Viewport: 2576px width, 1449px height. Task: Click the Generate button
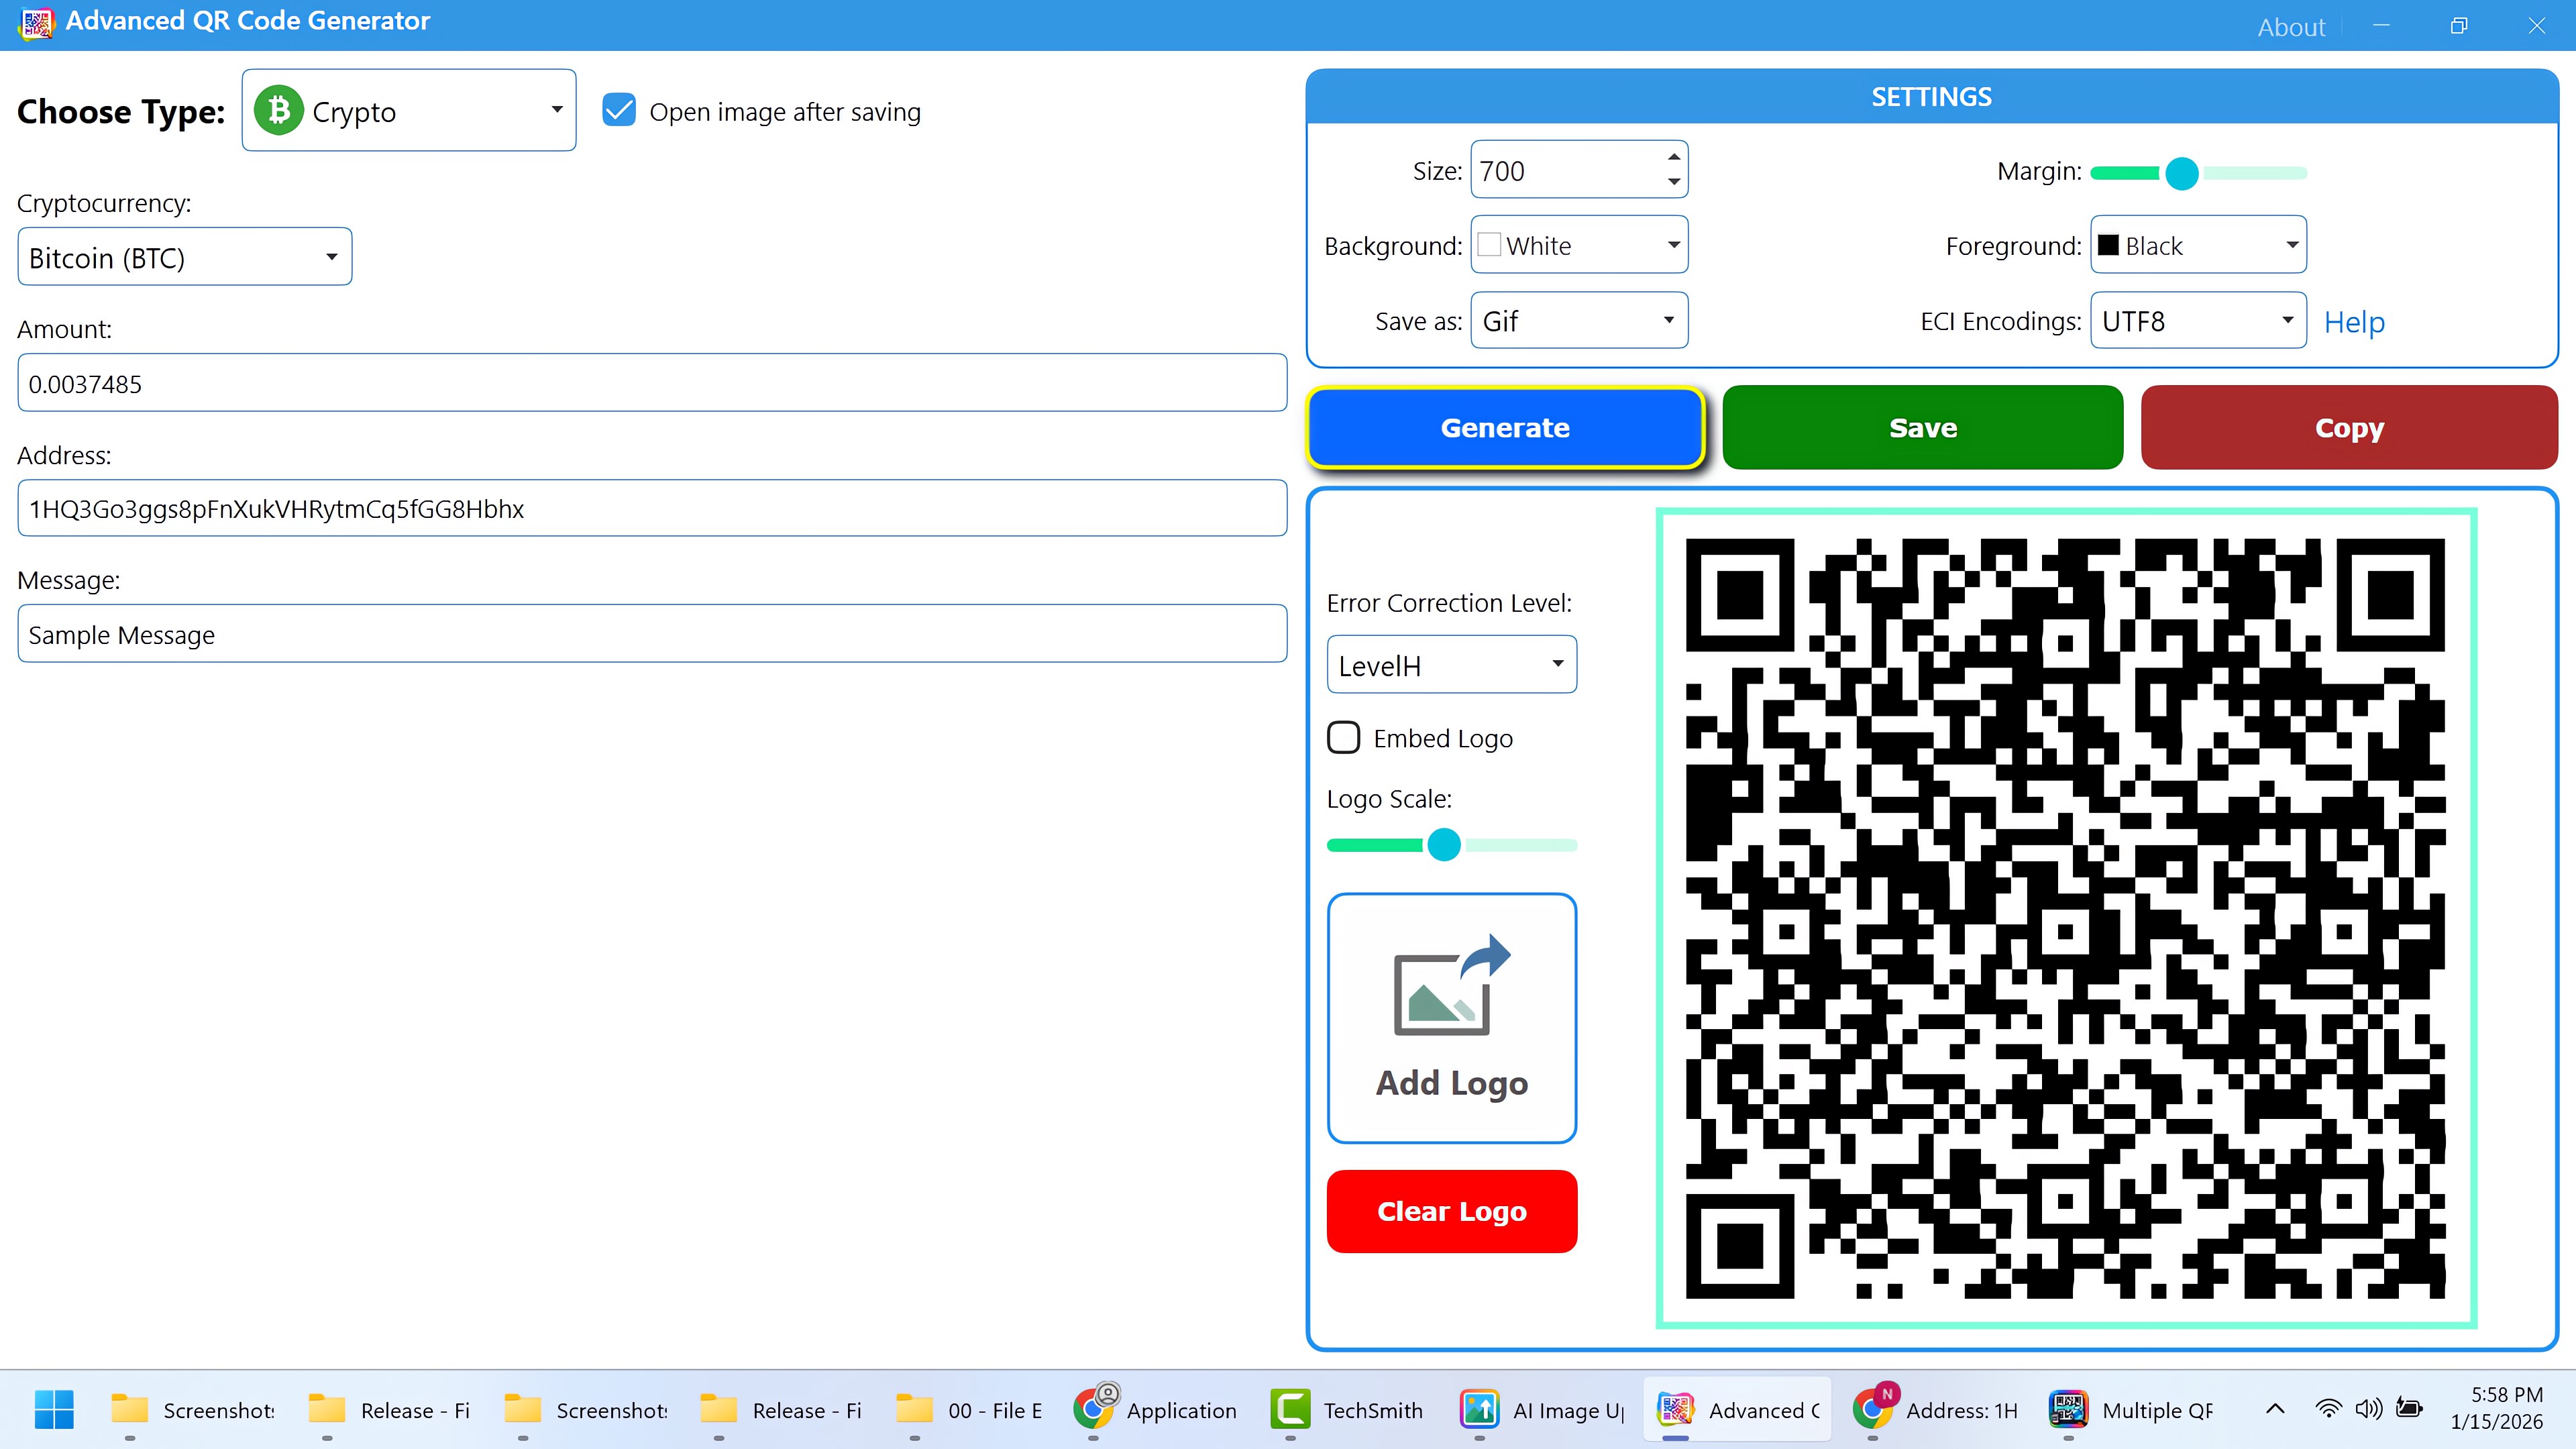1505,427
